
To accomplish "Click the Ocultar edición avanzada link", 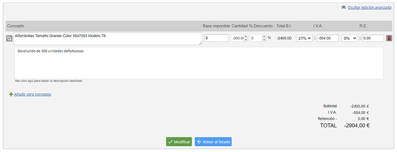I will pyautogui.click(x=370, y=7).
